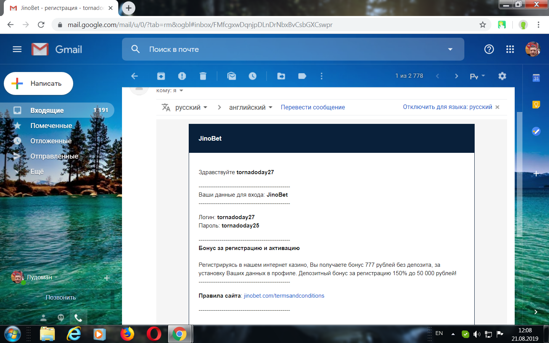
Task: Go back to inbox arrow
Action: (x=135, y=76)
